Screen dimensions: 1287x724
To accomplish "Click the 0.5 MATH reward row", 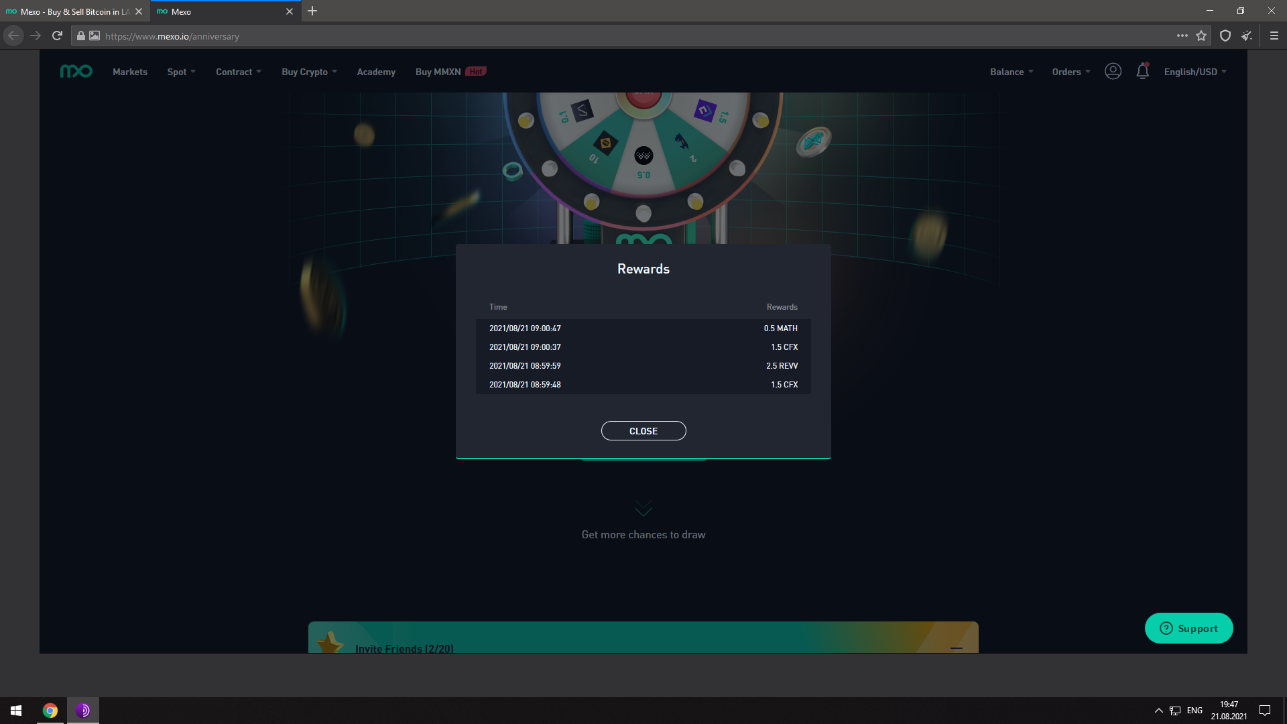I will (643, 328).
